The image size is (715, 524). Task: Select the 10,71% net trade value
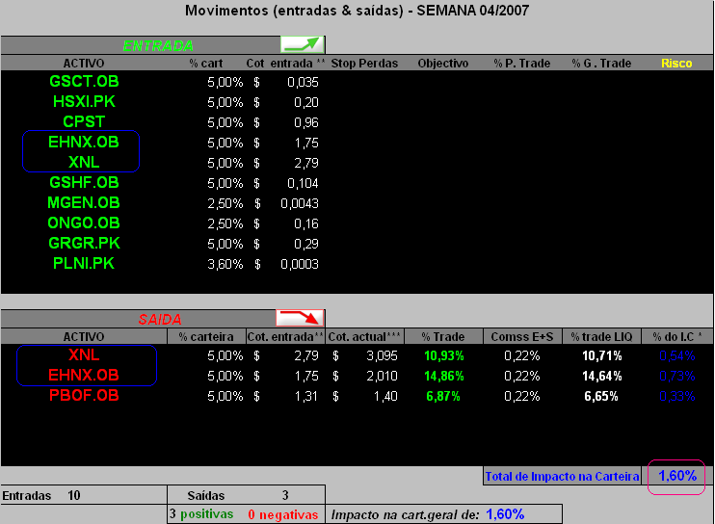602,355
